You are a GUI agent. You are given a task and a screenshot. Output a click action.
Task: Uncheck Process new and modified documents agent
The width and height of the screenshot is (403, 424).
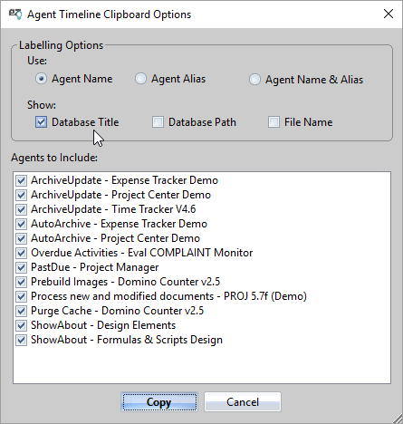(x=21, y=296)
